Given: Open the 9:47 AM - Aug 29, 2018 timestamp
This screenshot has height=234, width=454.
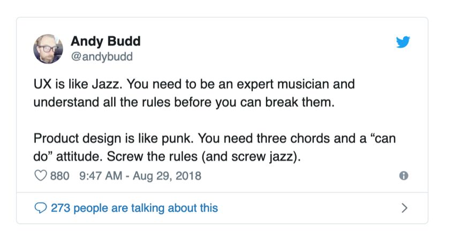Looking at the screenshot, I should (140, 175).
